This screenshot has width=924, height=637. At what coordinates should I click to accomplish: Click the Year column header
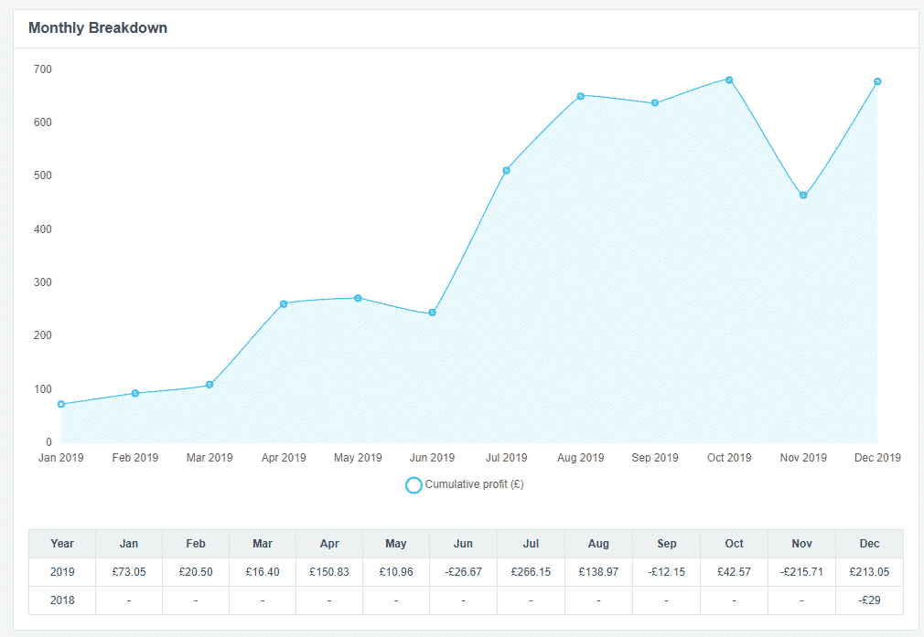pos(62,544)
